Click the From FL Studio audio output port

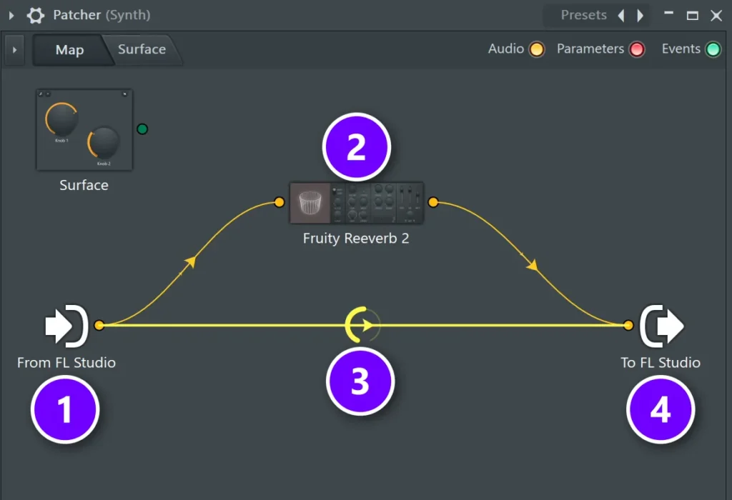[x=99, y=325]
